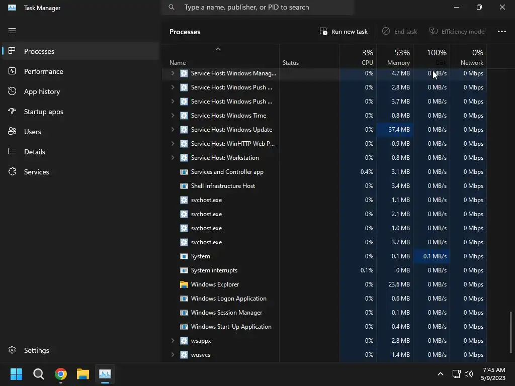Click the network tray icon
This screenshot has height=386, width=515.
pos(456,374)
